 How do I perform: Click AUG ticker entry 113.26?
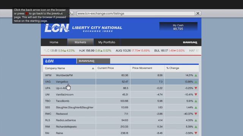click(x=133, y=51)
